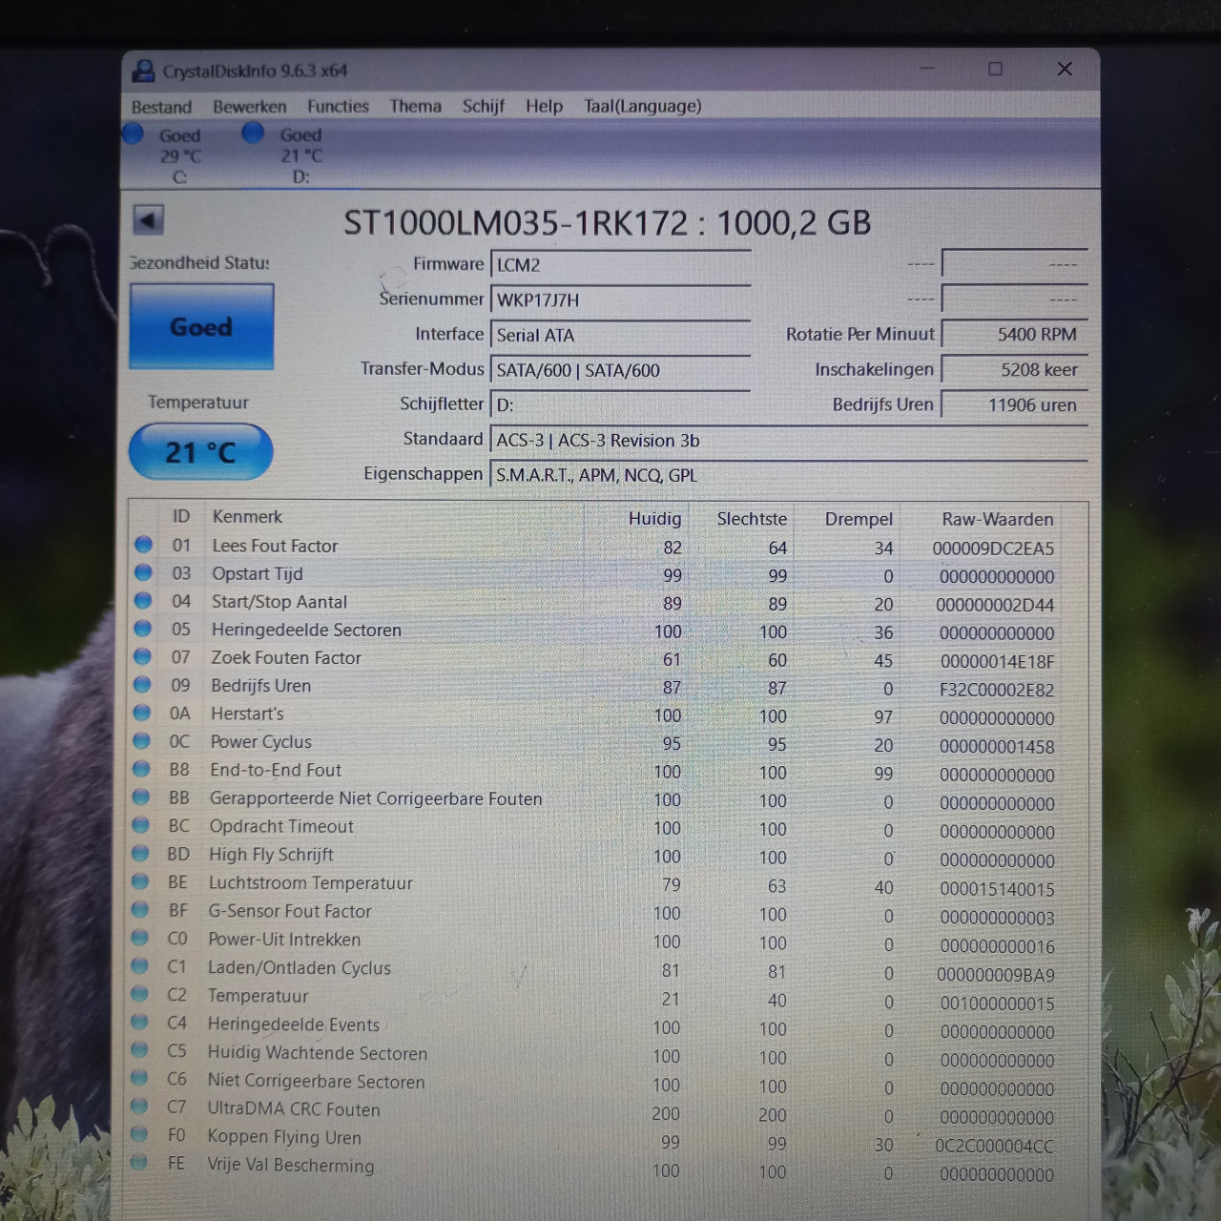This screenshot has width=1221, height=1221.
Task: Open the Functies menu
Action: [x=338, y=106]
